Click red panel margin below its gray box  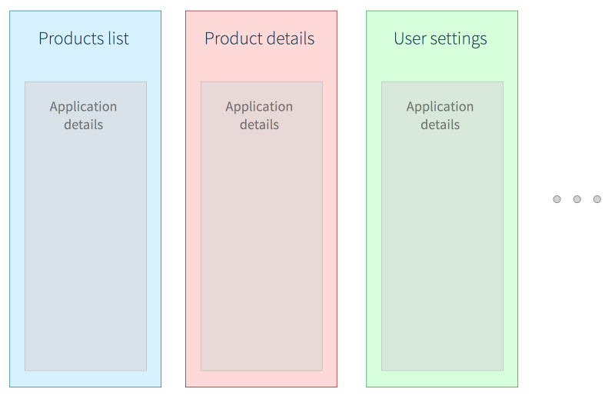[x=261, y=378]
